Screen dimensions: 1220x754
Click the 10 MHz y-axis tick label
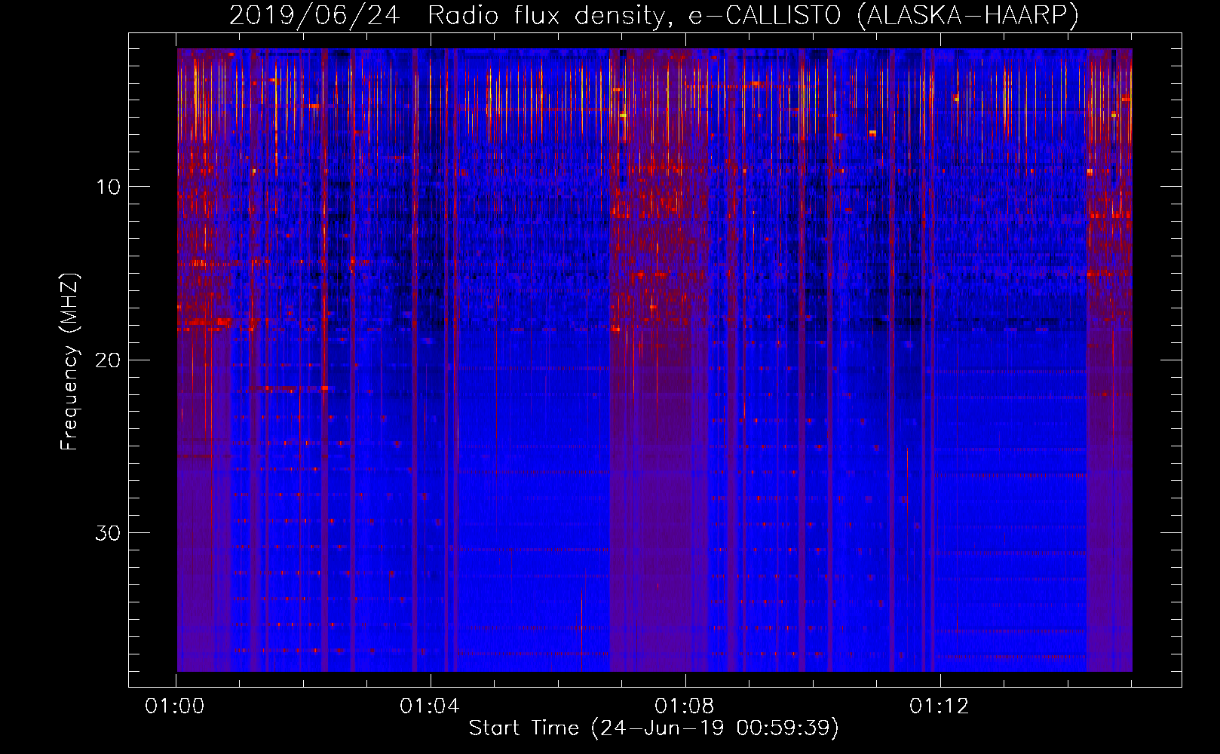[109, 187]
